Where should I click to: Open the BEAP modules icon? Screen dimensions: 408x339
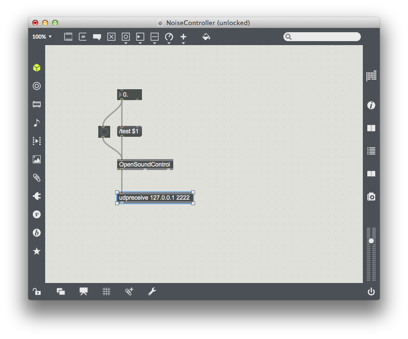[37, 233]
